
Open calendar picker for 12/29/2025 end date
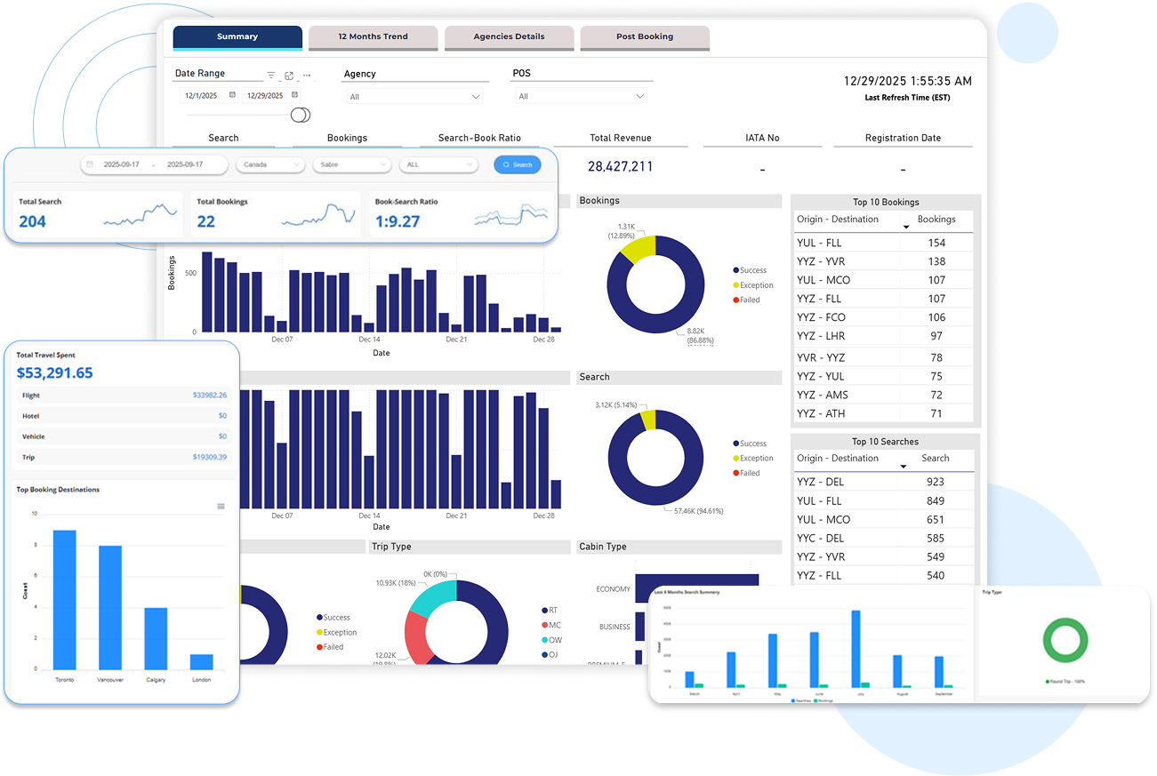(x=295, y=95)
